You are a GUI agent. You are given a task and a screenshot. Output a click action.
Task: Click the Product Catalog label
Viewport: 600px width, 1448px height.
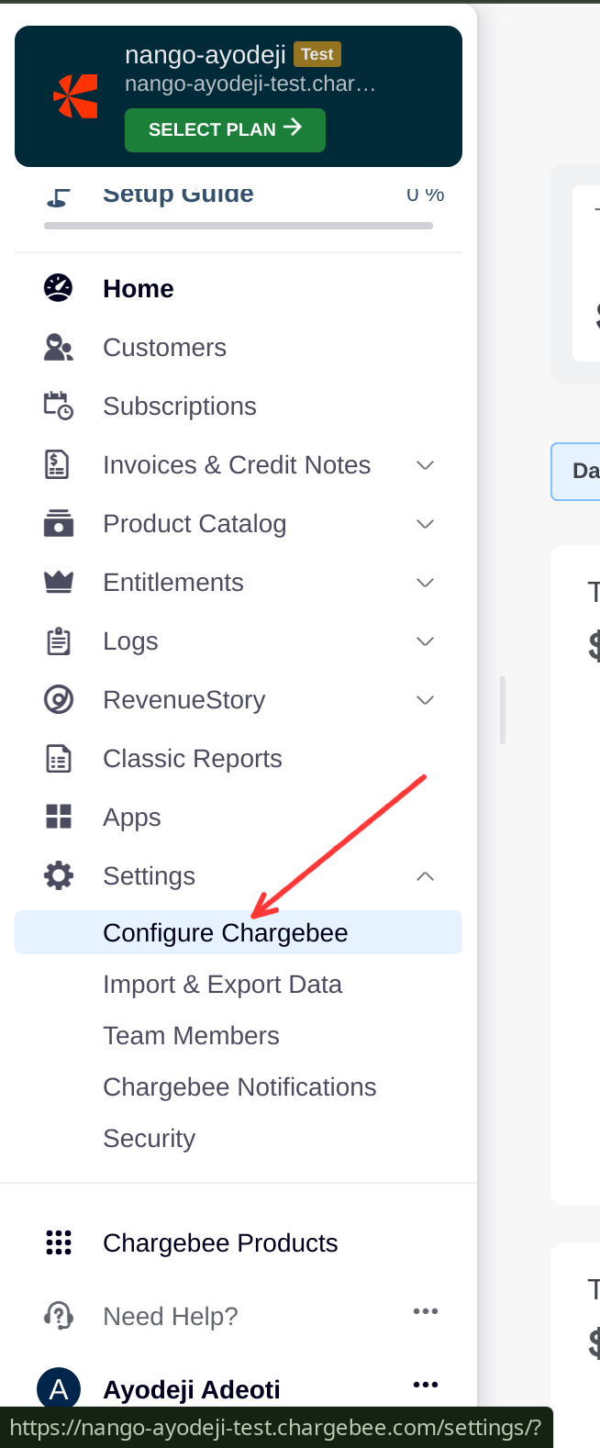coord(194,523)
